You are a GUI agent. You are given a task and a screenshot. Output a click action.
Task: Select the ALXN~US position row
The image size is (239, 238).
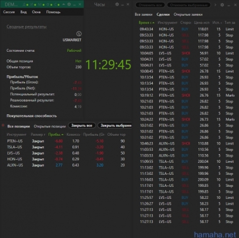pyautogui.click(x=66, y=165)
